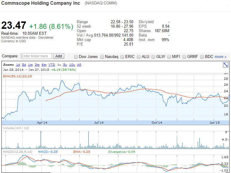Screen dimensions: 231x173
Task: Click the (NASDAQ:COMM) ticker text
Action: [x=101, y=3]
